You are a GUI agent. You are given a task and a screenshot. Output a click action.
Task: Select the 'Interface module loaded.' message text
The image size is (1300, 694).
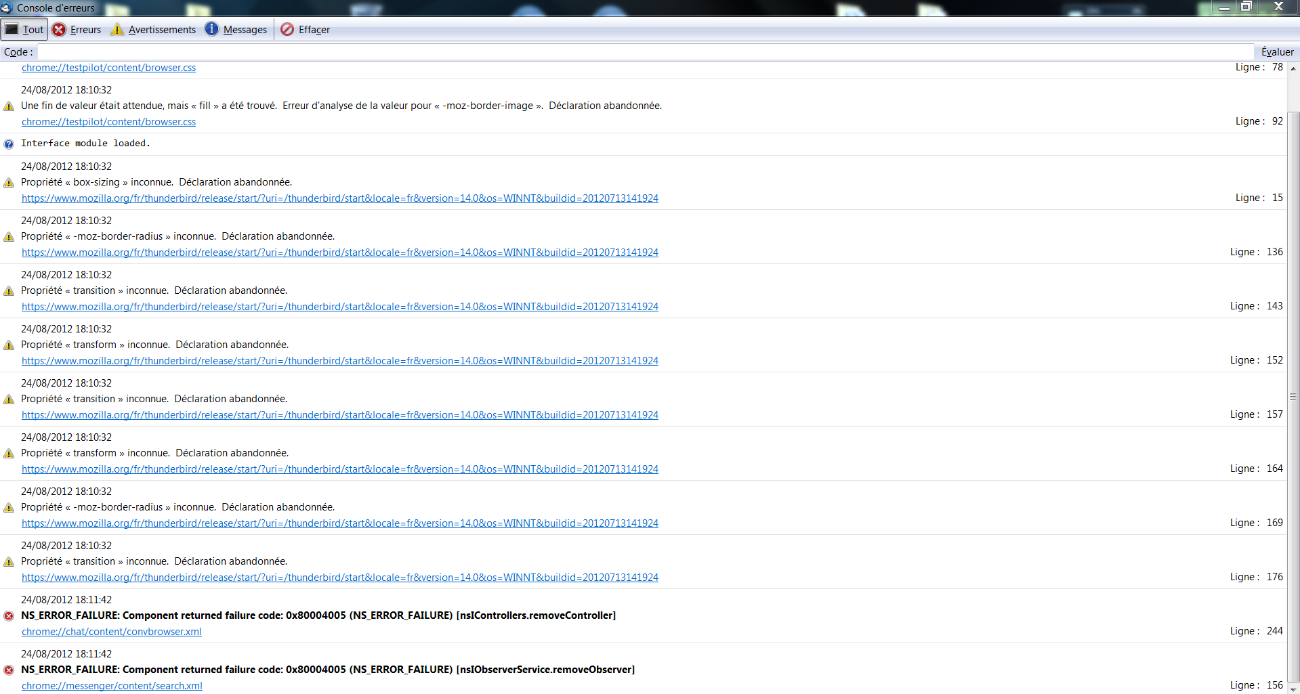click(85, 143)
